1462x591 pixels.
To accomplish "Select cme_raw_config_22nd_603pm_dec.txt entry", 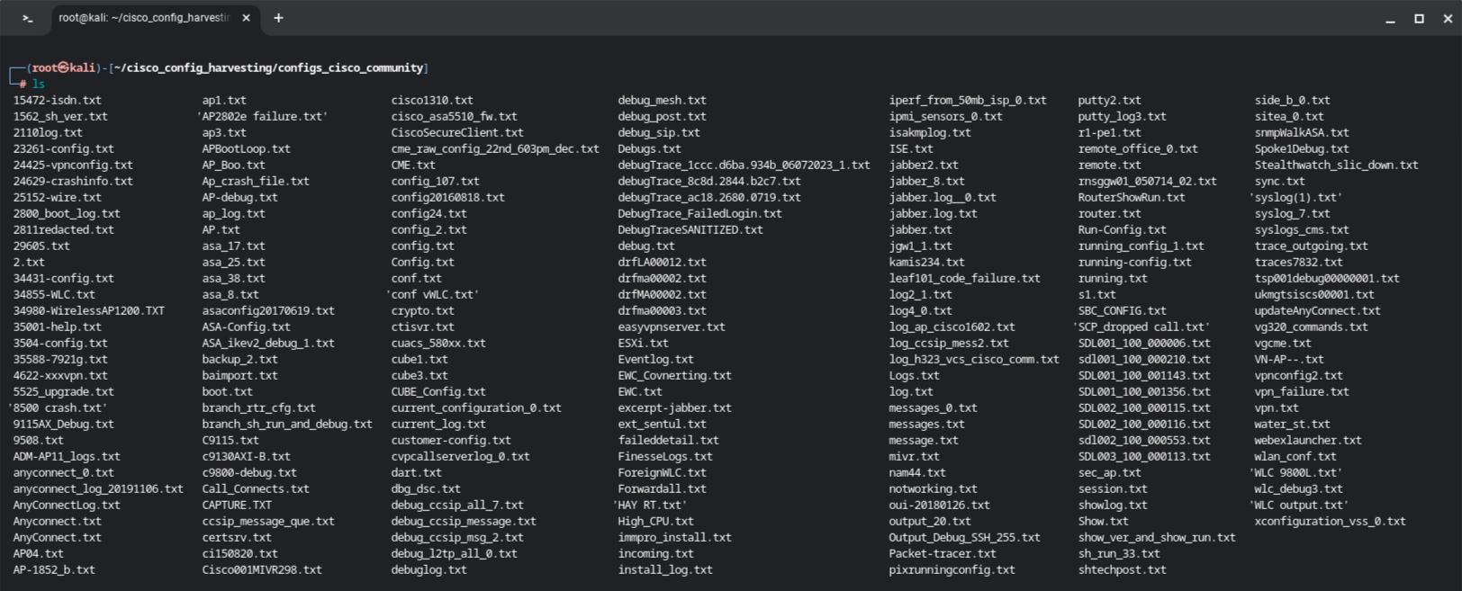I will tap(495, 149).
